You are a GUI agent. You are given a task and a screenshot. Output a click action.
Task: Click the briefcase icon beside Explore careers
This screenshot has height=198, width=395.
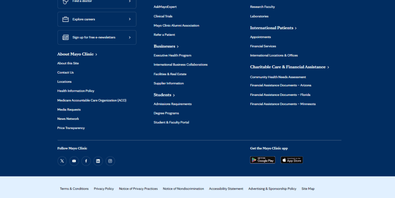[66, 19]
